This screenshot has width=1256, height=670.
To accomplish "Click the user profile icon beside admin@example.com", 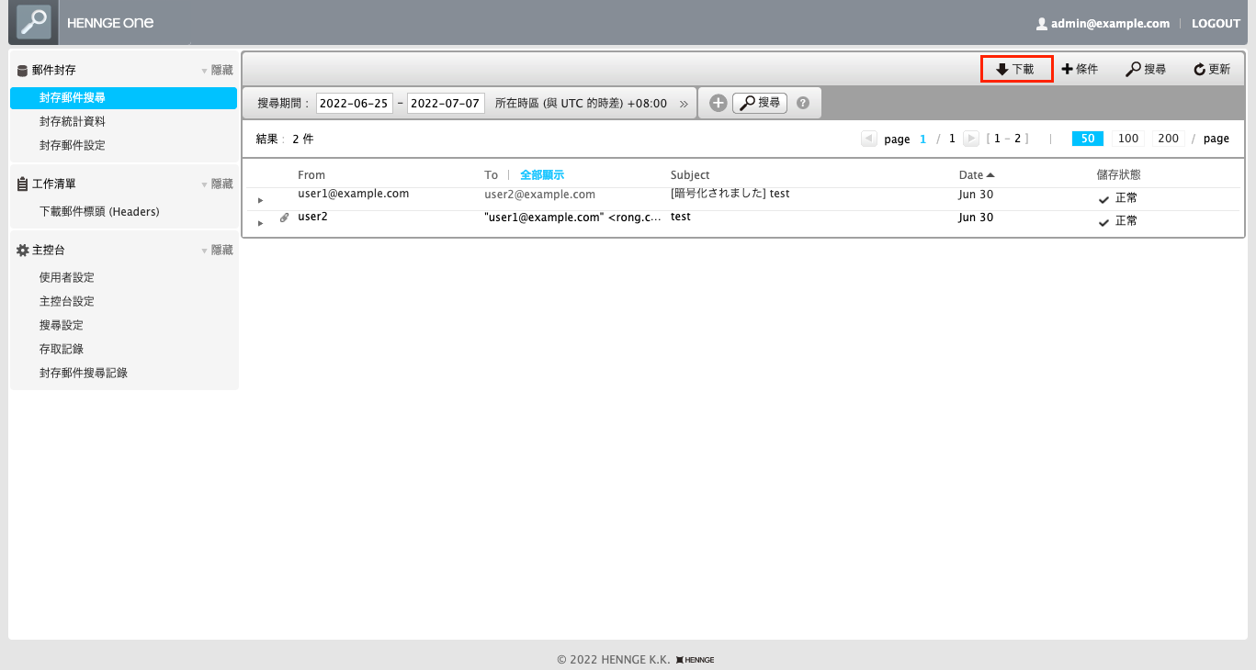I will [1041, 24].
